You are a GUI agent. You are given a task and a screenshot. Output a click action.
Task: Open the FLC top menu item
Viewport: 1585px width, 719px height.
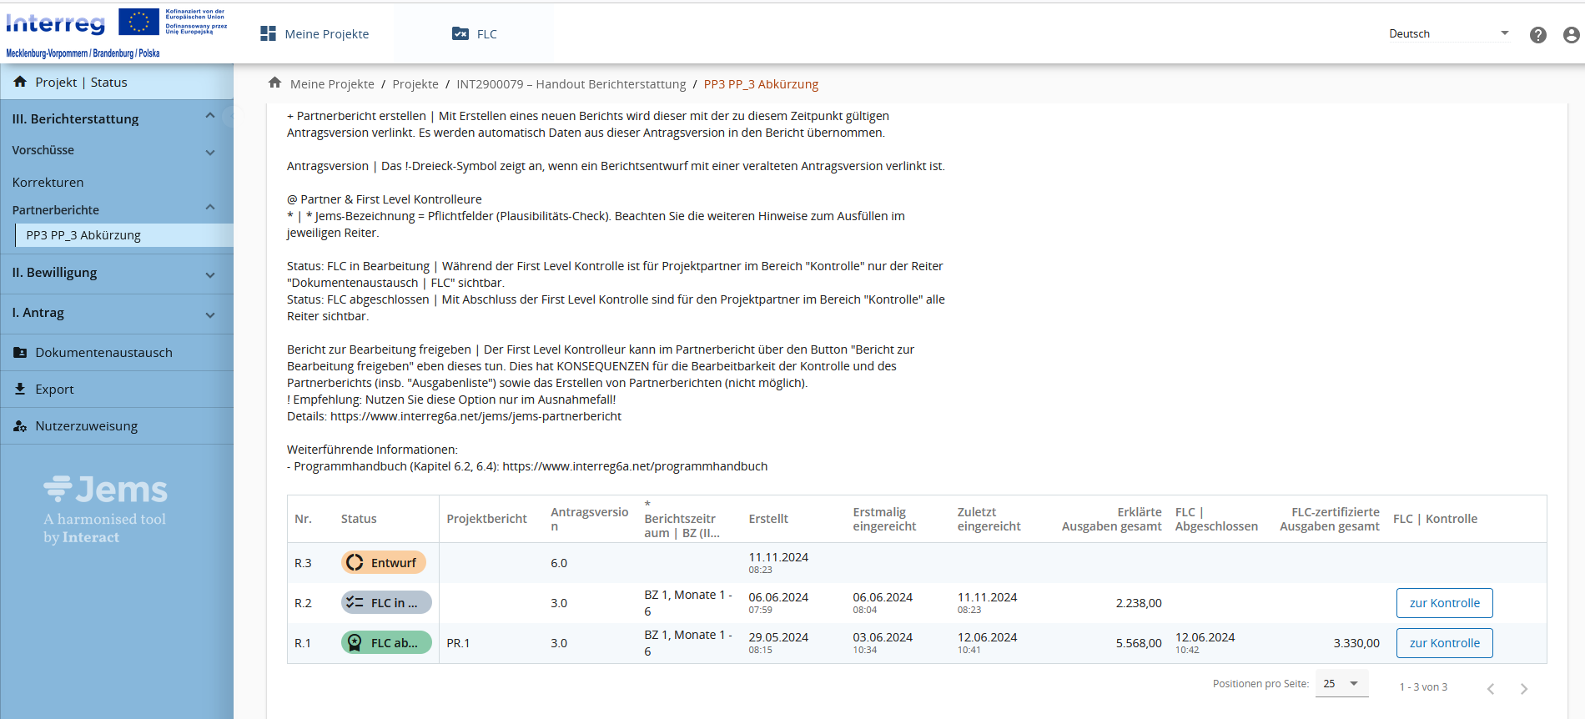(475, 34)
